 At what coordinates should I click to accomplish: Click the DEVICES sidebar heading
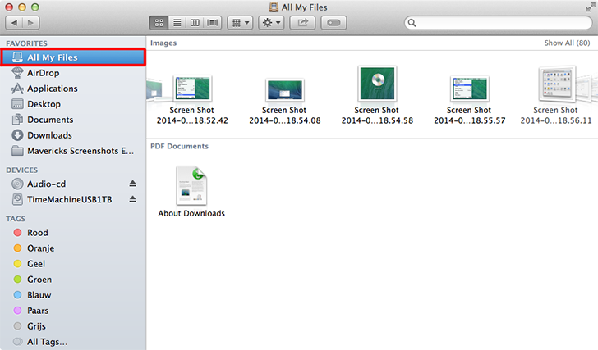click(21, 170)
